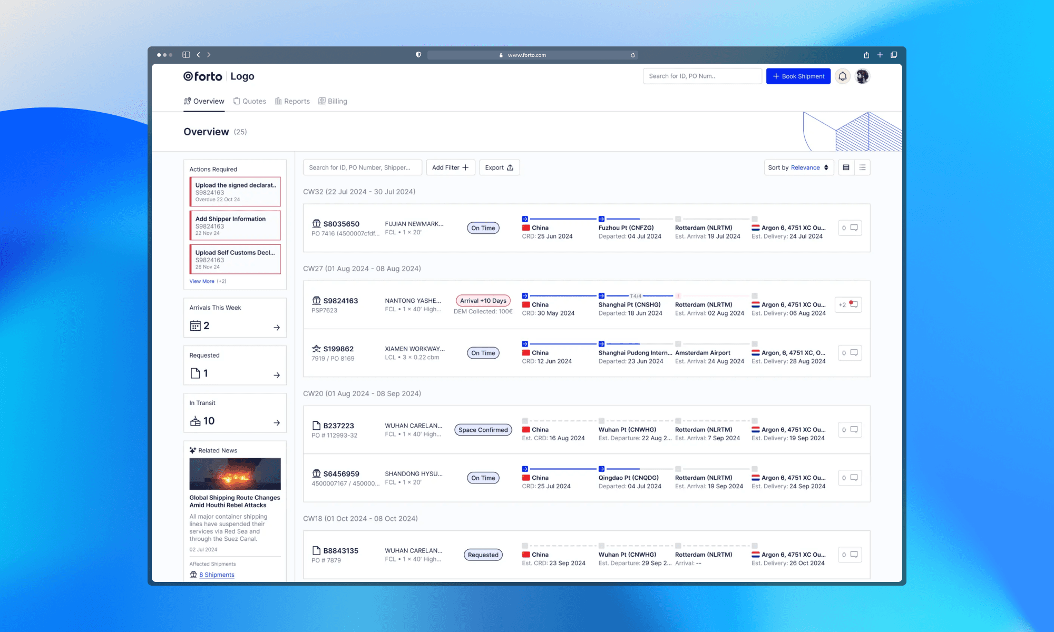Open comments for shipment S8035650
The width and height of the screenshot is (1054, 632).
pyautogui.click(x=850, y=228)
